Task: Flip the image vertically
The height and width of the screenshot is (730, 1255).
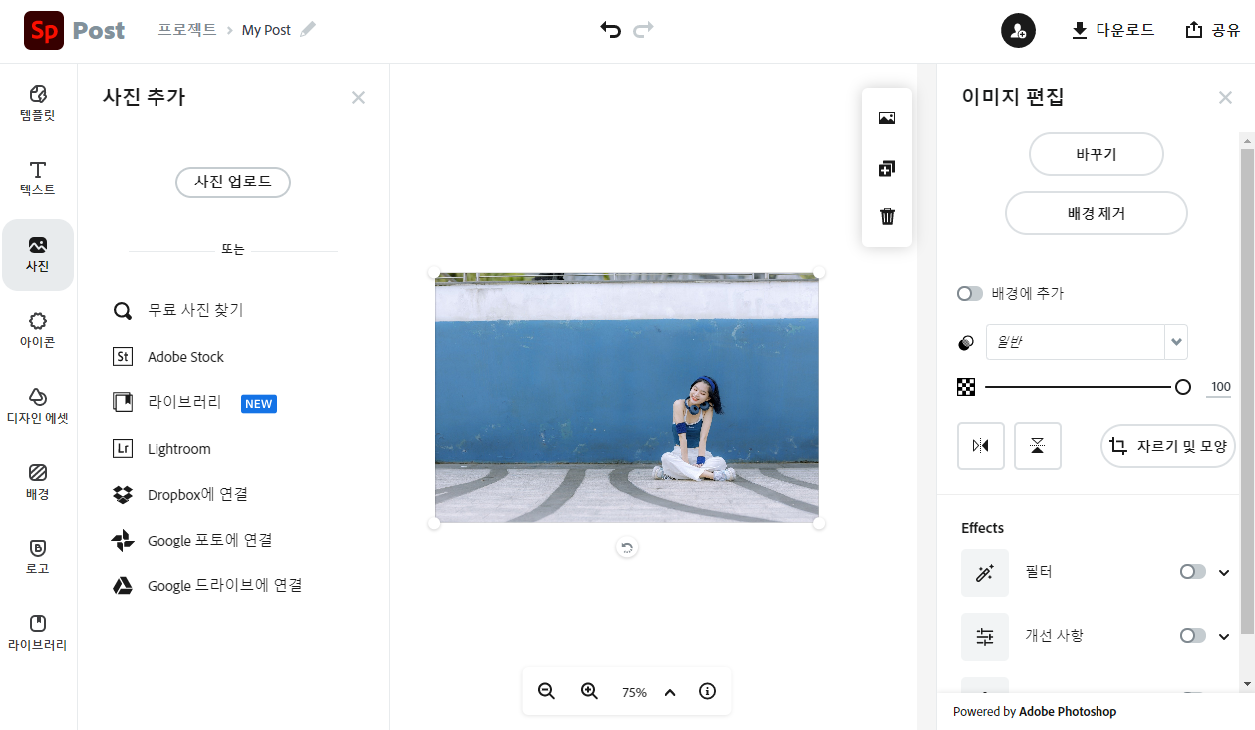Action: (x=1038, y=446)
